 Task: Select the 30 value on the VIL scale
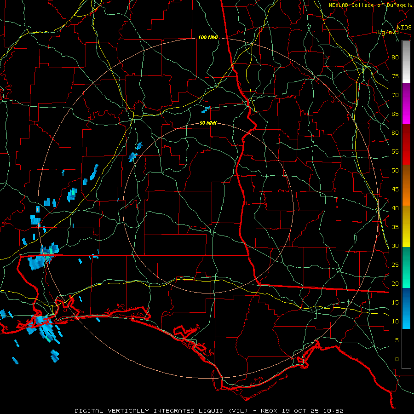pyautogui.click(x=395, y=246)
